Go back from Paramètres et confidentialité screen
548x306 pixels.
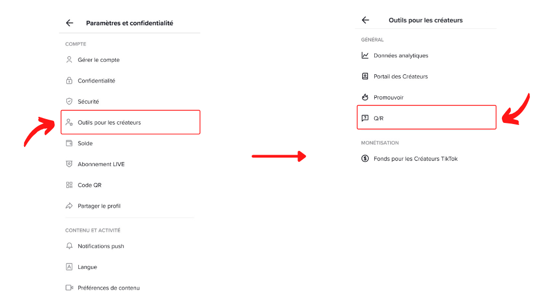70,23
